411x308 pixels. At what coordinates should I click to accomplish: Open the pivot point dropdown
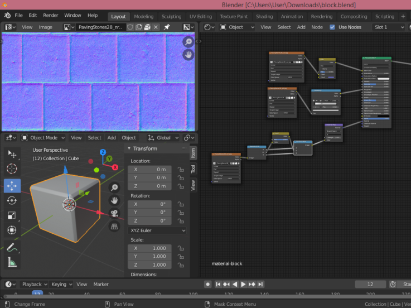189,138
